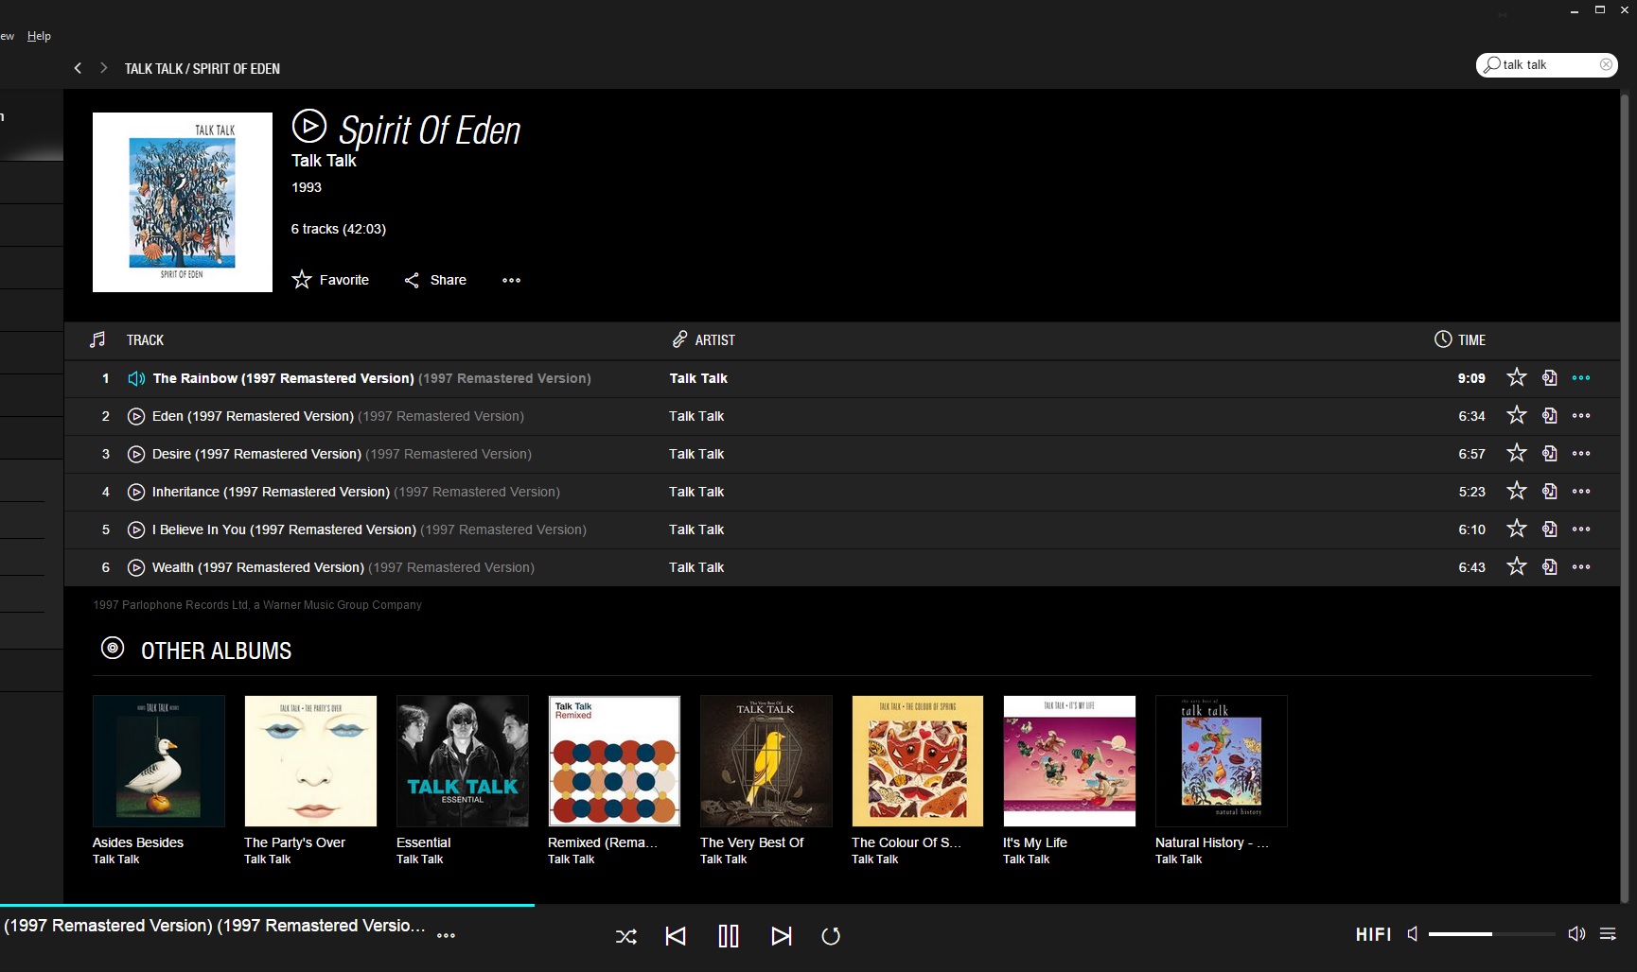
Task: Open more options for the album
Action: click(511, 280)
